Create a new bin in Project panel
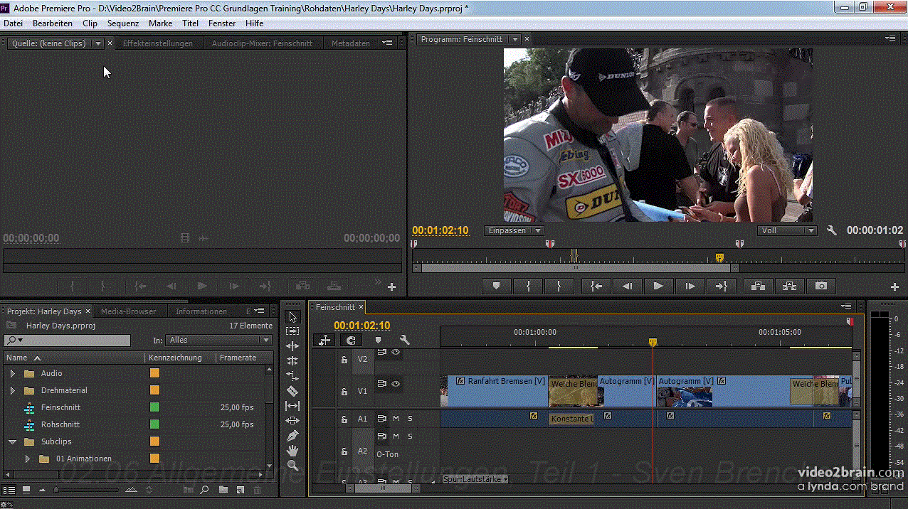Viewport: 908px width, 509px height. pyautogui.click(x=223, y=490)
